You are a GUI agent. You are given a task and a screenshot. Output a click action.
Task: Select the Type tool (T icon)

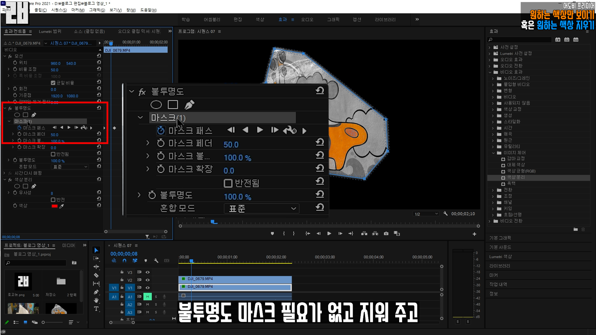[96, 309]
